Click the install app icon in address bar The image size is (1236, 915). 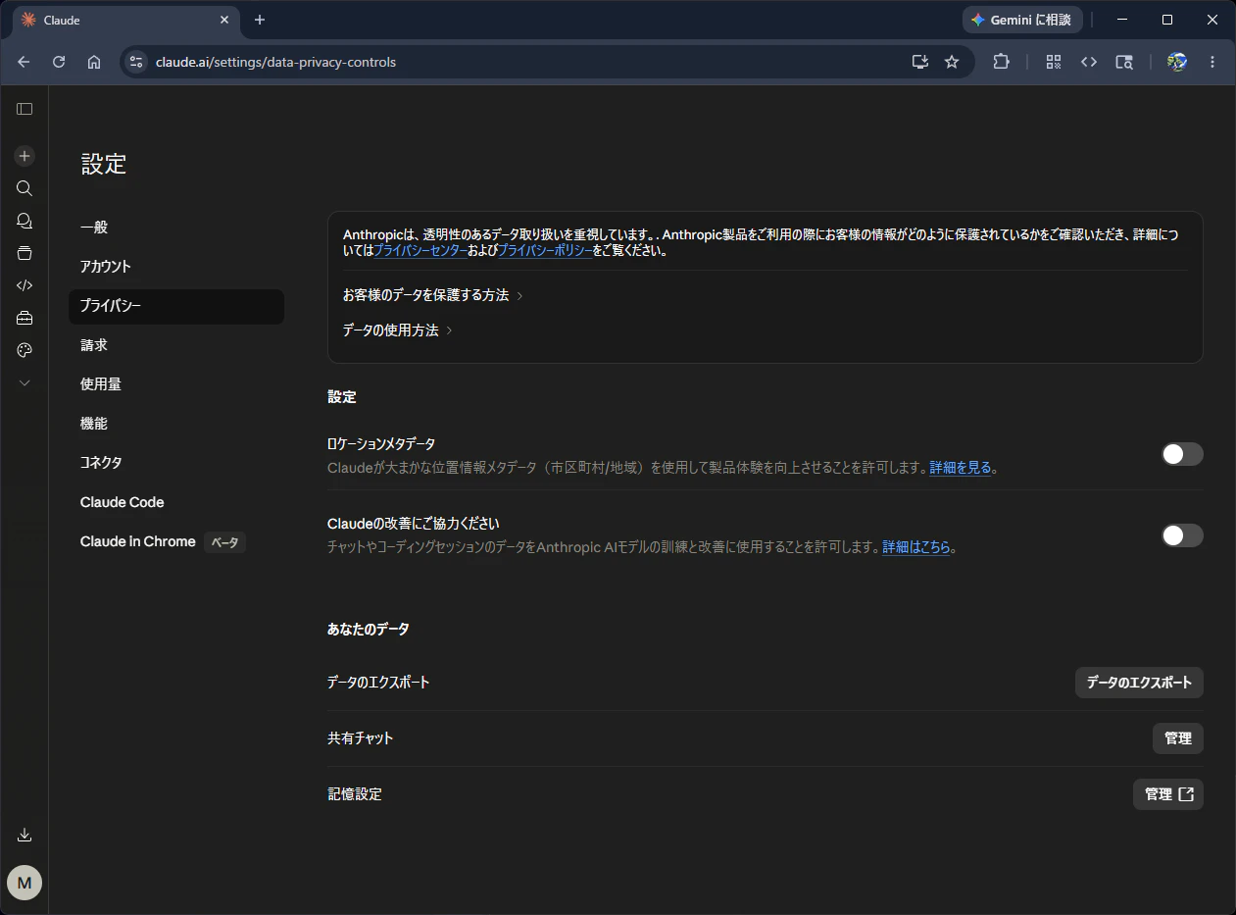pyautogui.click(x=919, y=62)
